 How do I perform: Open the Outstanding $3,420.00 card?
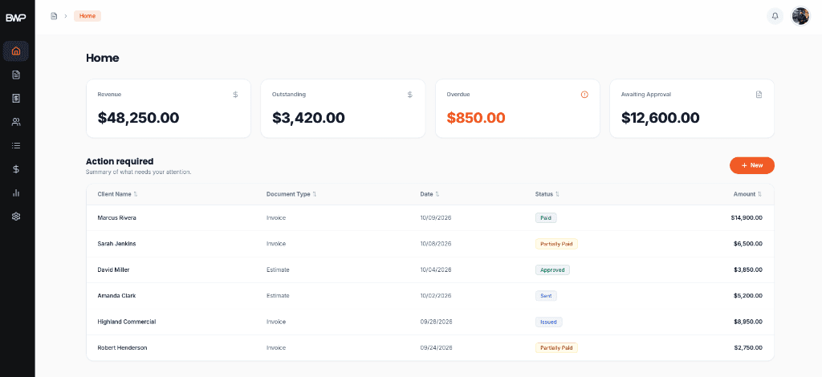point(343,108)
